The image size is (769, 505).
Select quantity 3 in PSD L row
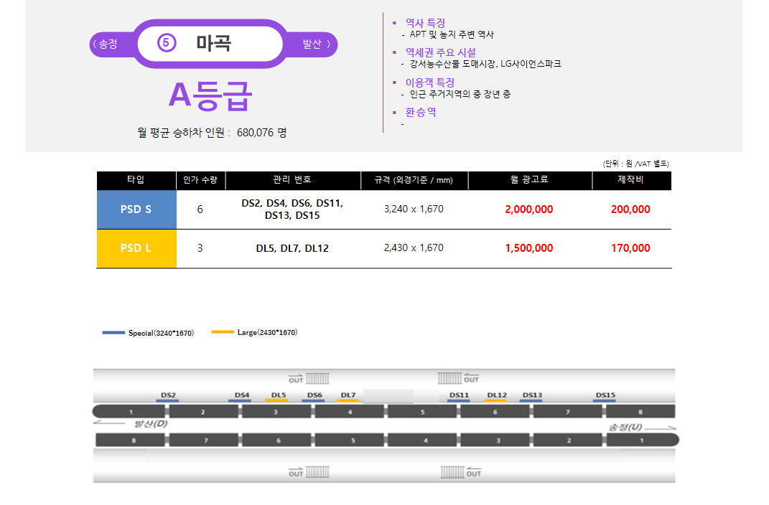[x=200, y=248]
